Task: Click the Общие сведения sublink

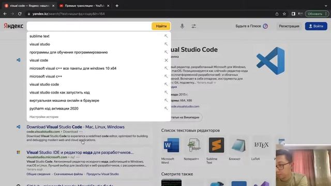Action: (38, 174)
